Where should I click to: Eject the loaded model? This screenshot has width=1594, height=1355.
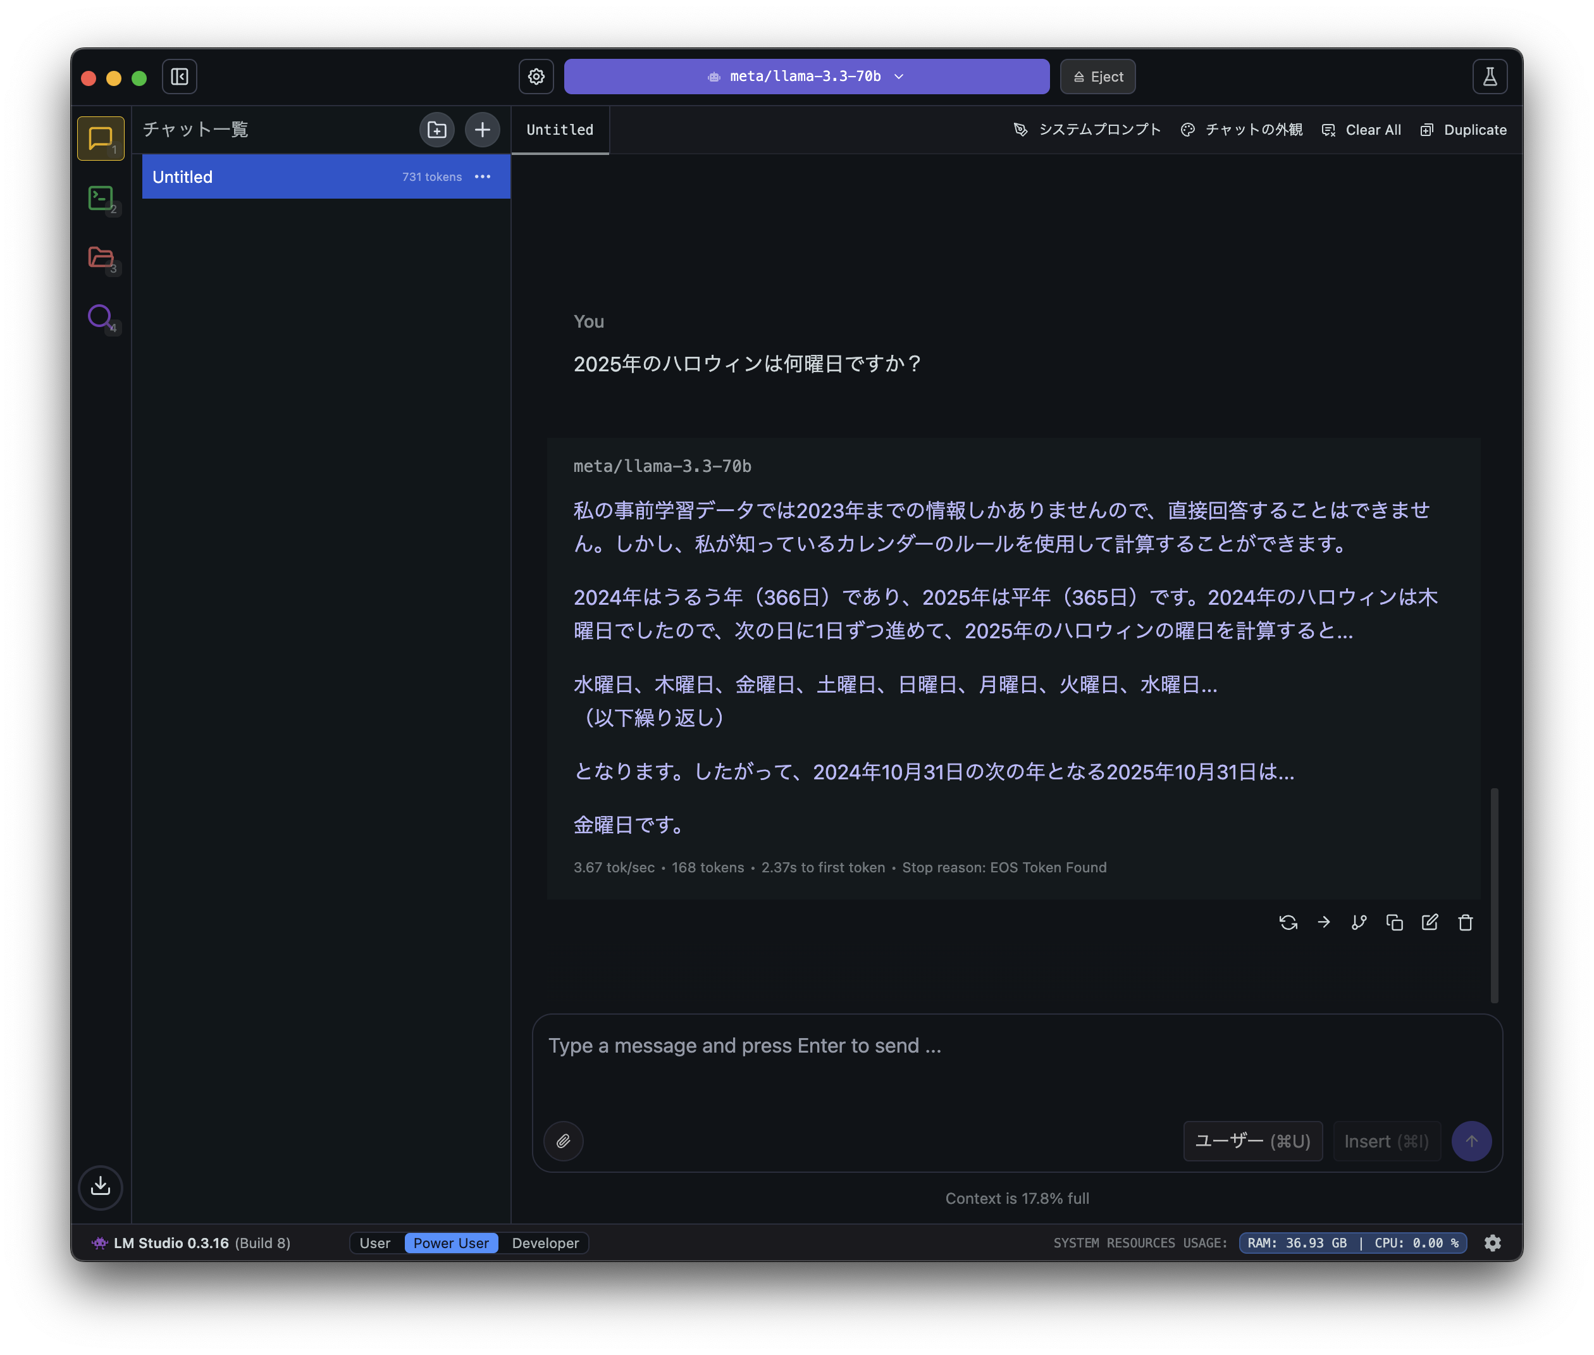1097,76
